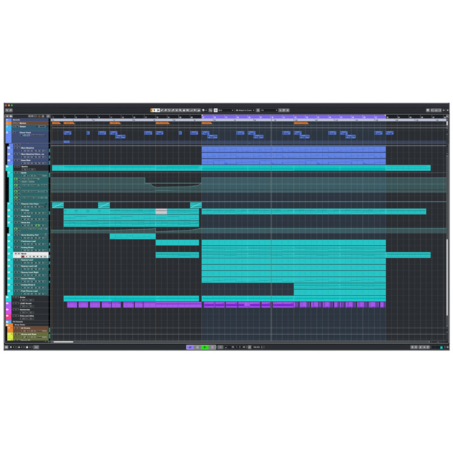Mute the Main Bassline track
453x453 pixels.
16,148
